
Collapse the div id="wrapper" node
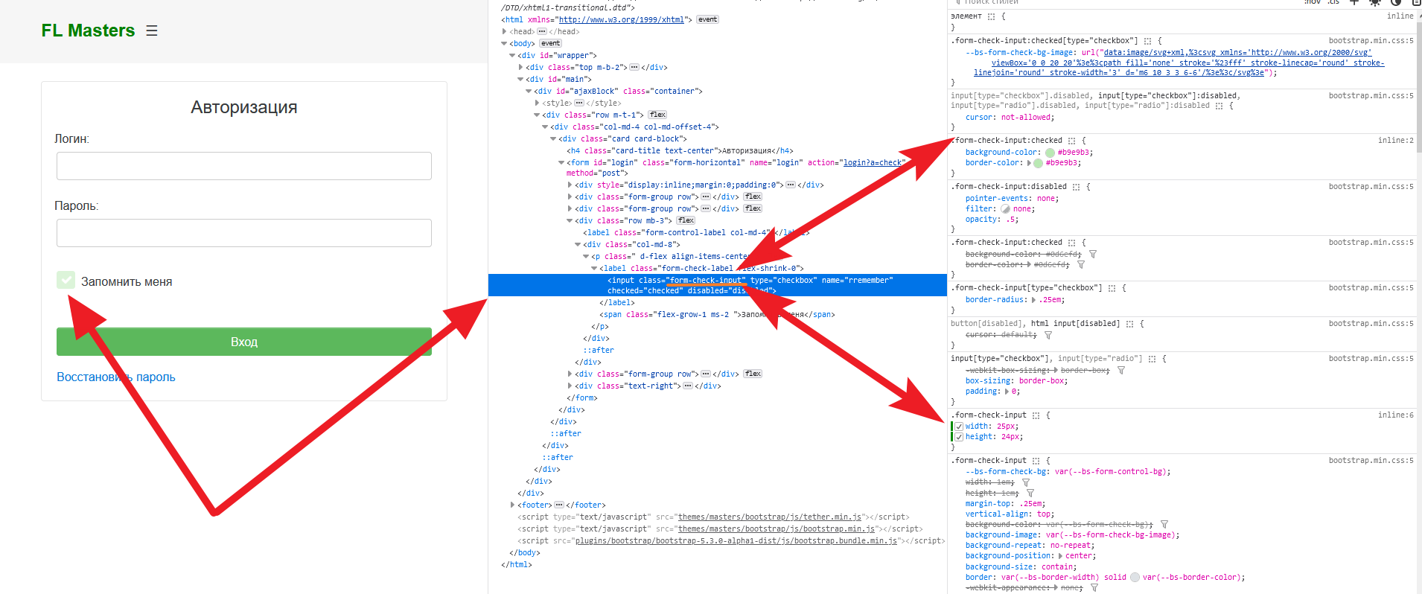coord(512,55)
